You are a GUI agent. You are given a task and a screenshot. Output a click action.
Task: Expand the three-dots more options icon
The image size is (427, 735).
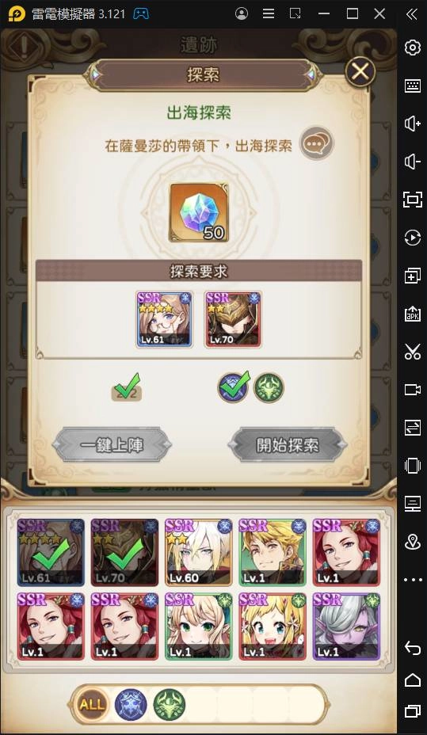(x=412, y=580)
